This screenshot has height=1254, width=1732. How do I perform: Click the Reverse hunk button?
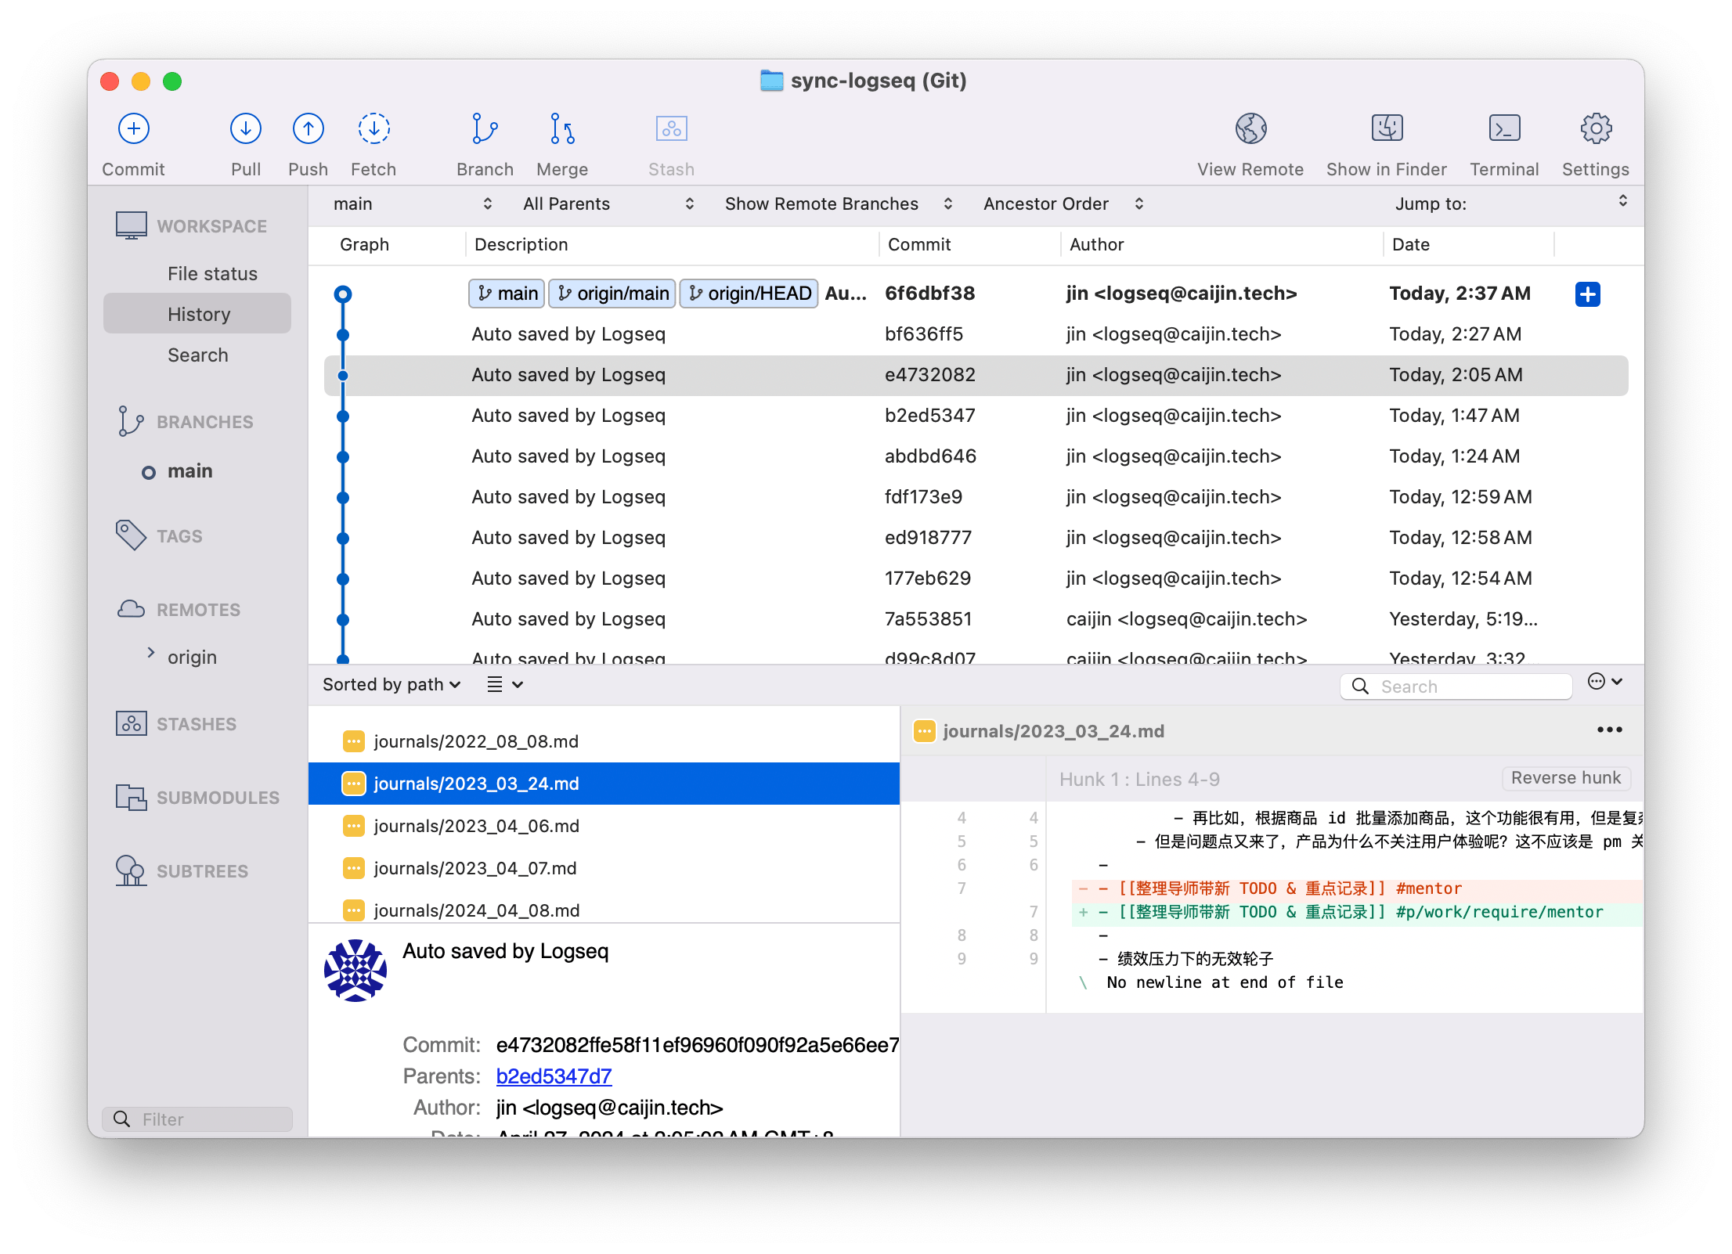tap(1566, 778)
